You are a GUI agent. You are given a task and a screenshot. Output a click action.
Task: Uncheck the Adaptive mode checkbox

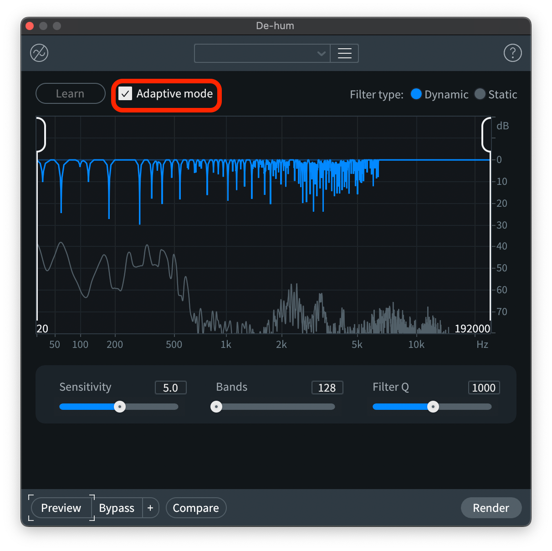(125, 94)
